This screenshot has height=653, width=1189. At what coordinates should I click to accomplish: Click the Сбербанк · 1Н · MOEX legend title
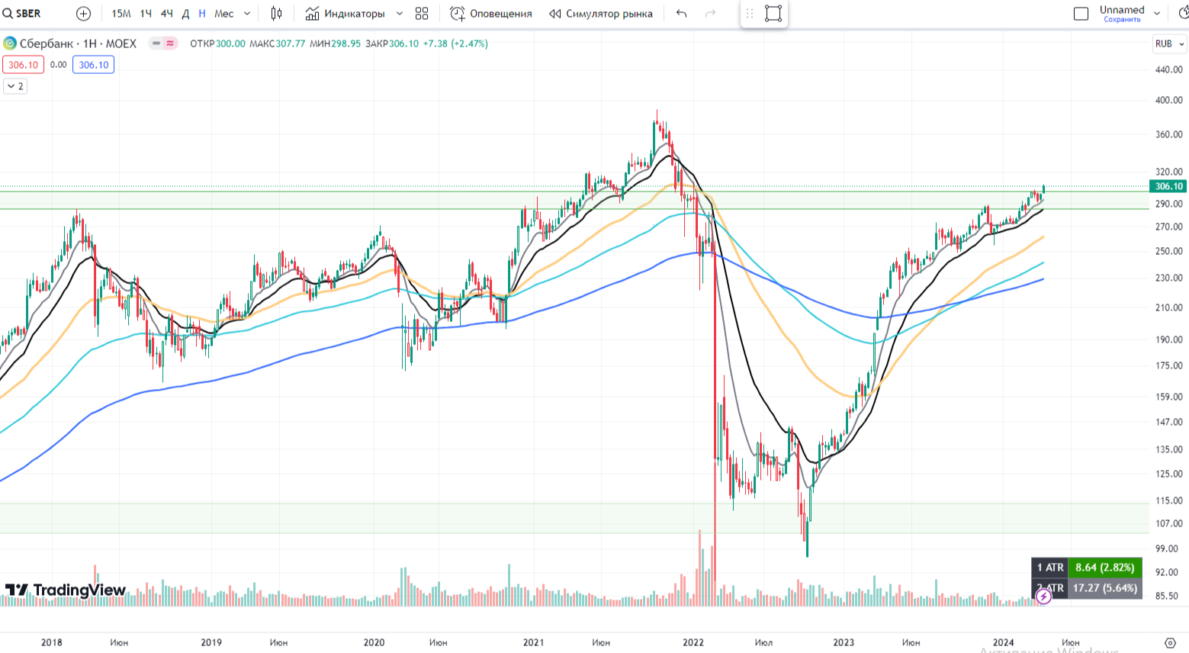pyautogui.click(x=78, y=43)
